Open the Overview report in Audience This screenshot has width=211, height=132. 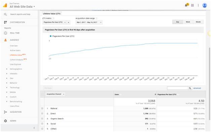[x=14, y=46]
